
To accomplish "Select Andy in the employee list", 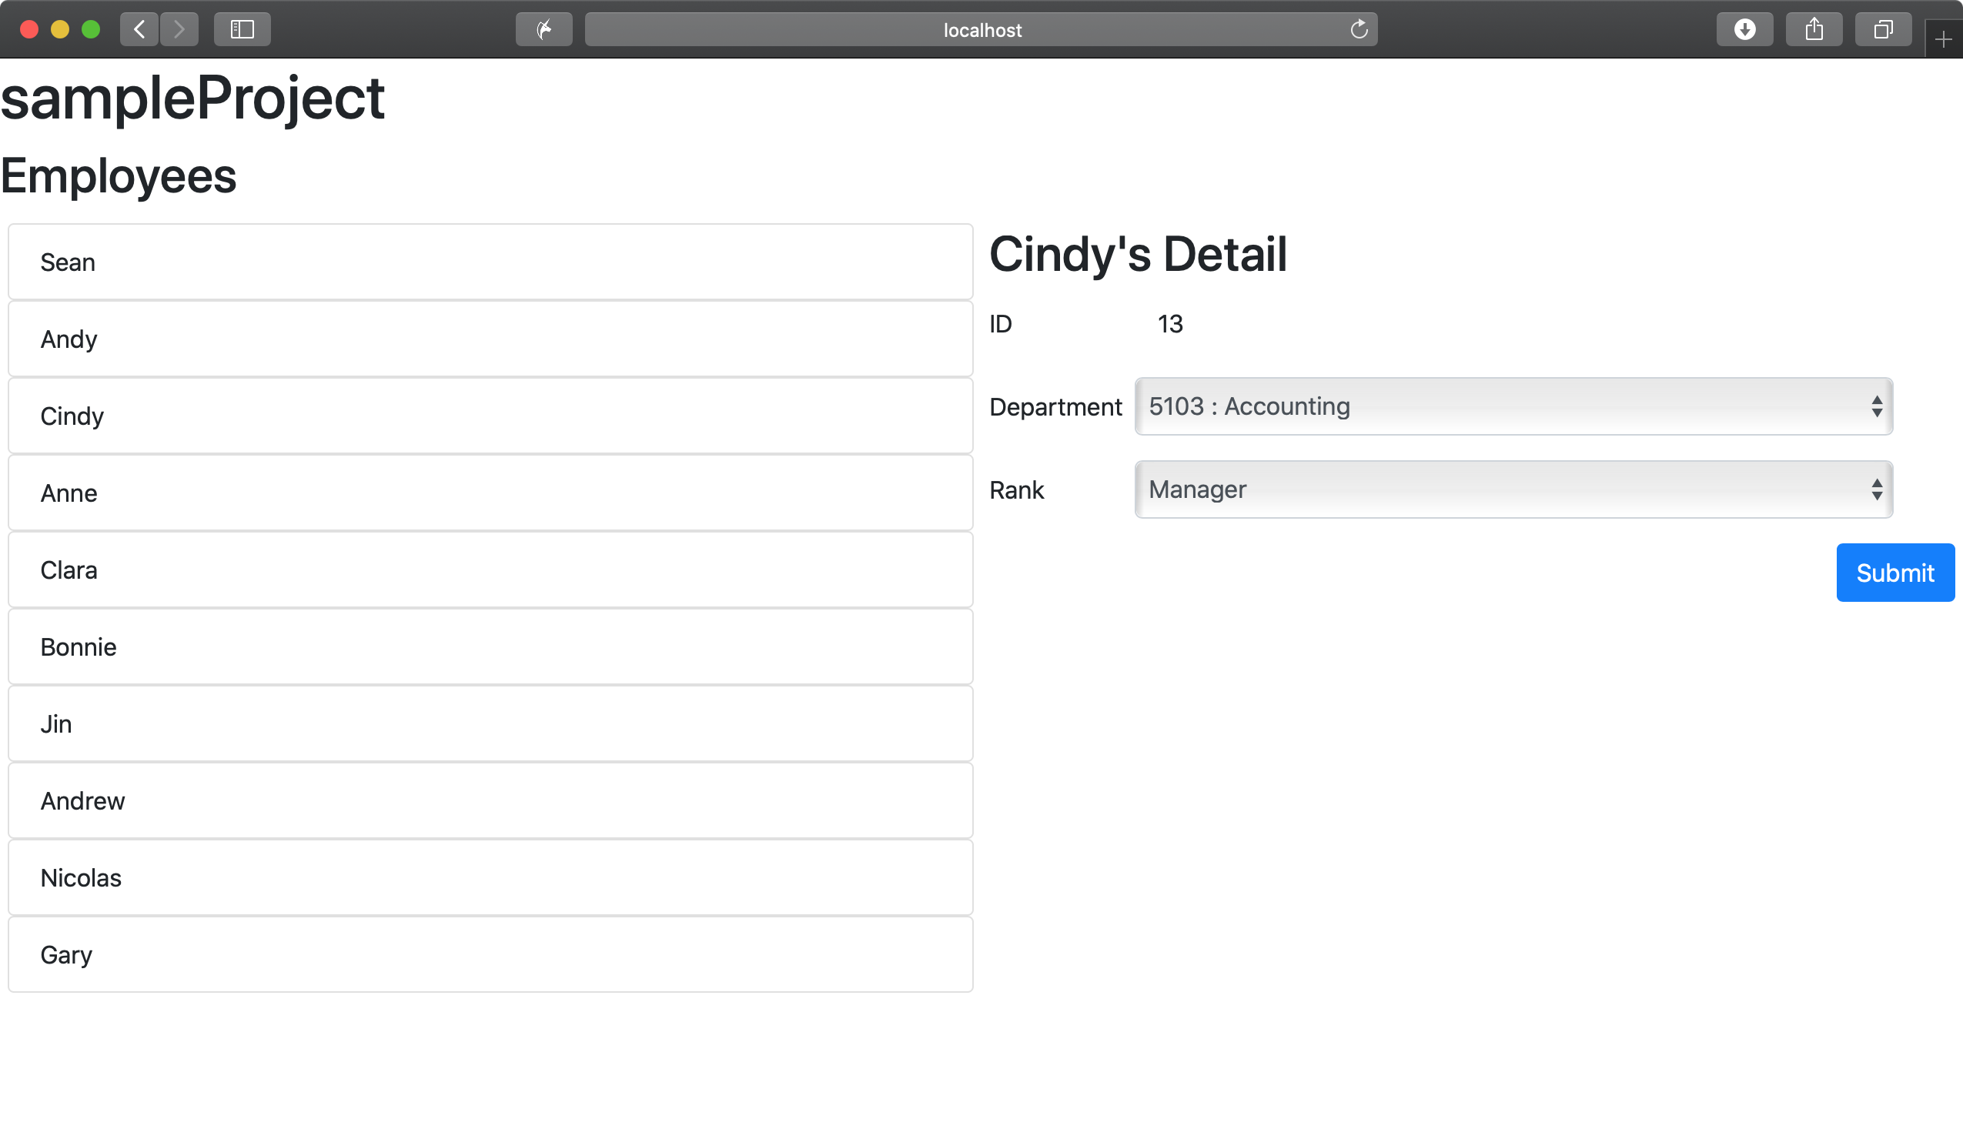I will (x=490, y=339).
